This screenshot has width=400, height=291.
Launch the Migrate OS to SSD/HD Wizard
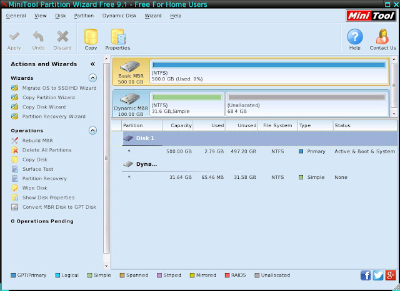click(x=59, y=88)
